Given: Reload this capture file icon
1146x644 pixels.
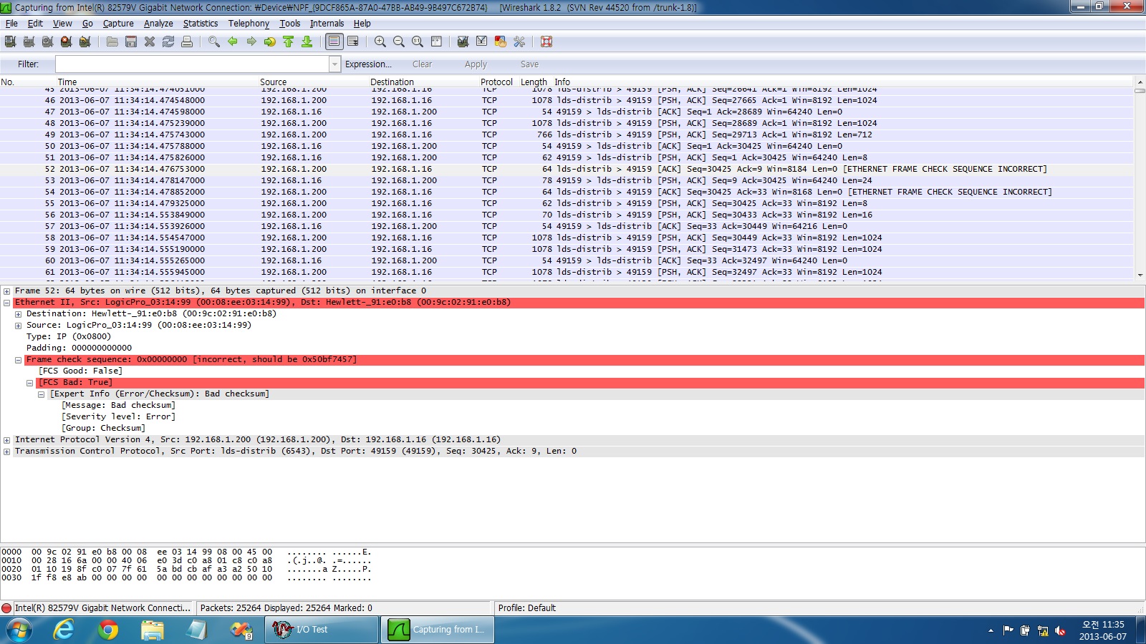Looking at the screenshot, I should coord(168,42).
